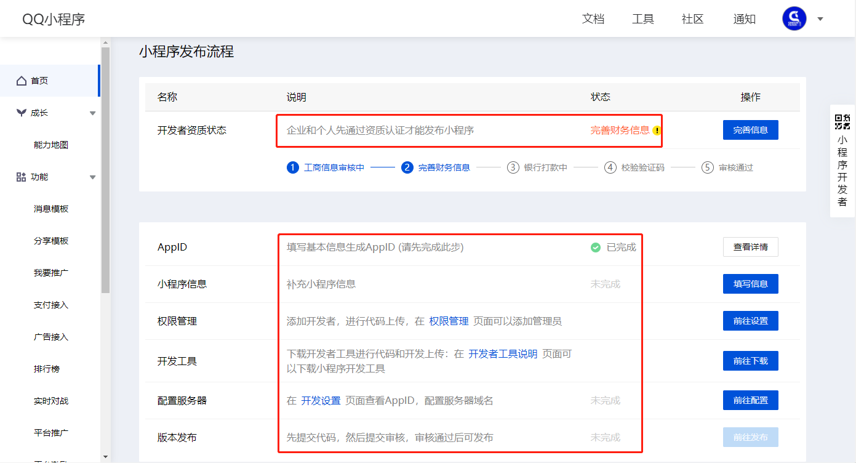Viewport: 856px width, 463px height.
Task: Open 工具 in top navigation
Action: tap(643, 19)
